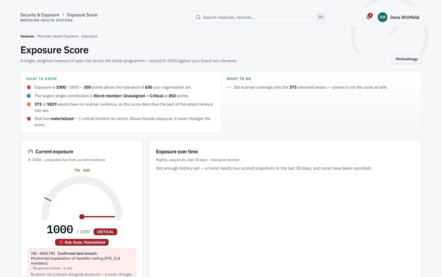Click the gauge icon beside Current exposure
Image resolution: width=442 pixels, height=277 pixels.
(x=30, y=152)
